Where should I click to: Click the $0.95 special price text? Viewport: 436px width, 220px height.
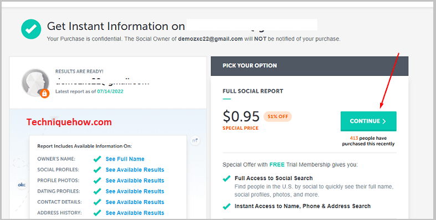(241, 116)
